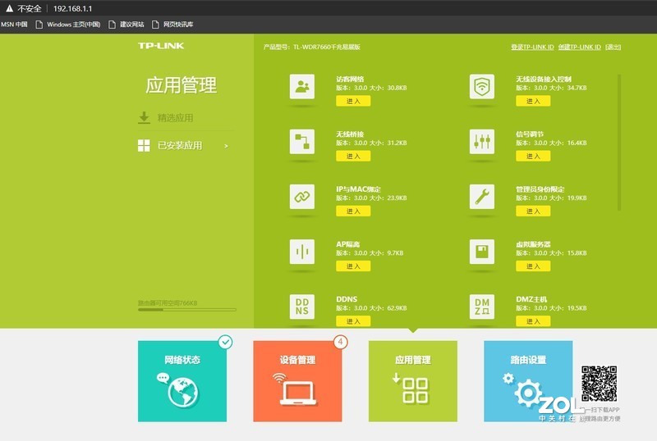Open the 建议网站 bookmark

click(x=126, y=25)
